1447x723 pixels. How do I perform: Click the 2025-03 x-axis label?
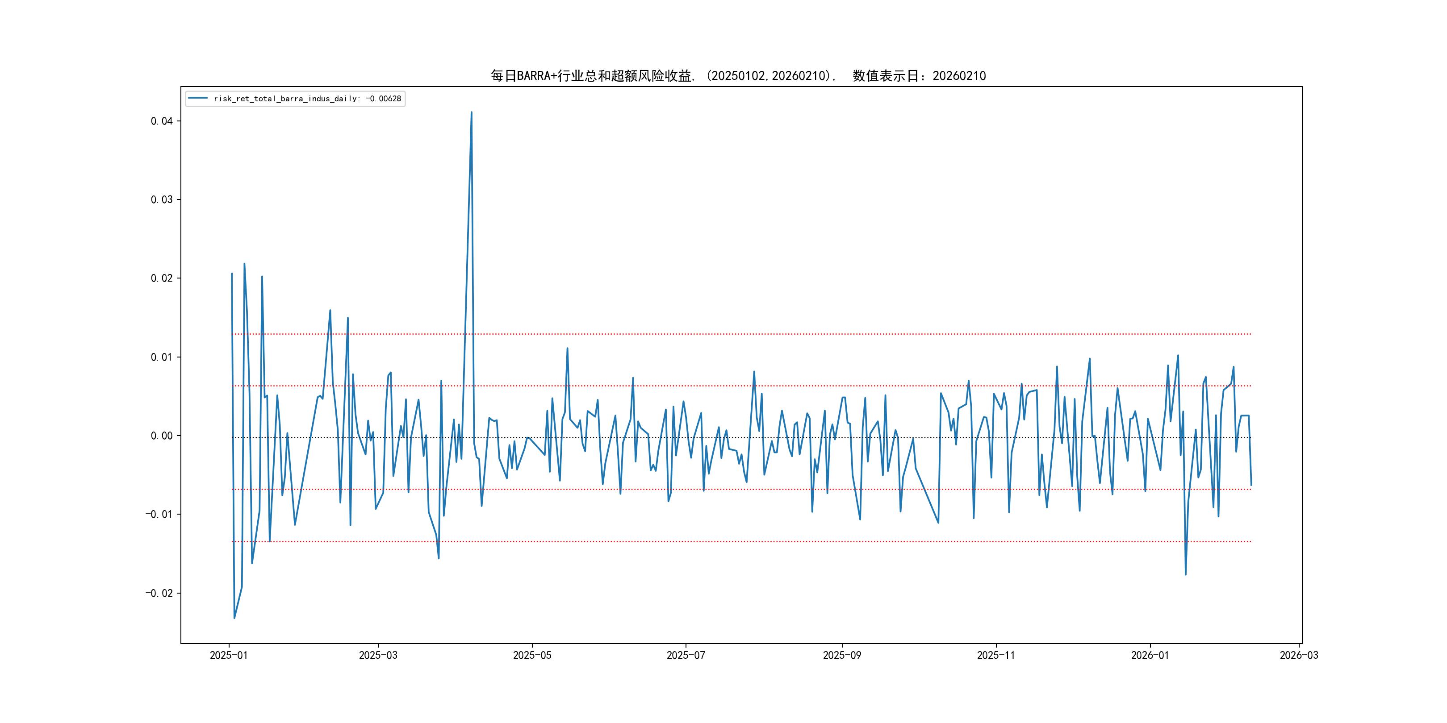pos(378,655)
